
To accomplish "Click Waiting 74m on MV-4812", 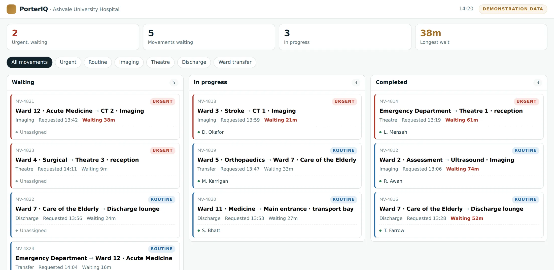I will point(463,169).
